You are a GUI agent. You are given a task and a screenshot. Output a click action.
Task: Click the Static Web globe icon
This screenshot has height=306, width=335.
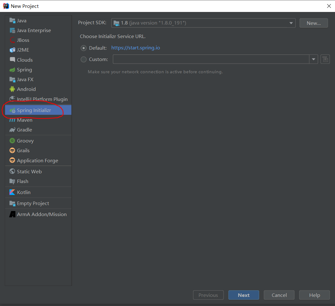tap(12, 171)
